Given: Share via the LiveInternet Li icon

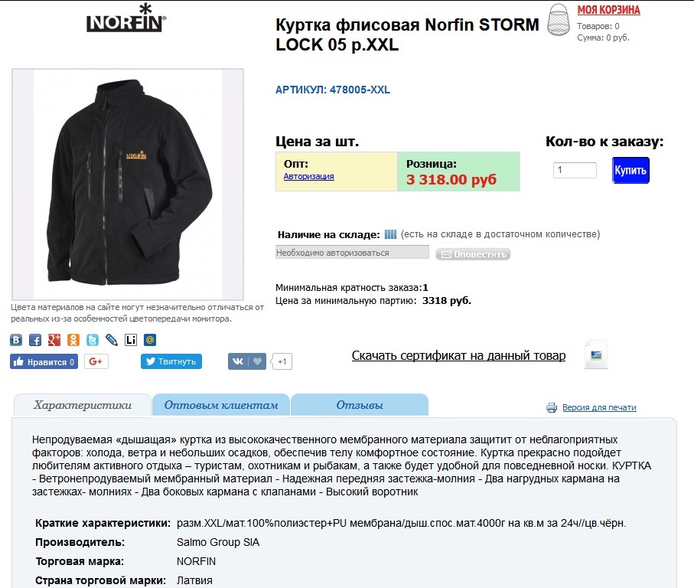Looking at the screenshot, I should (131, 340).
